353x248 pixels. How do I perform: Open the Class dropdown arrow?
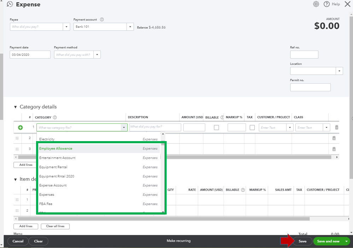(x=326, y=127)
